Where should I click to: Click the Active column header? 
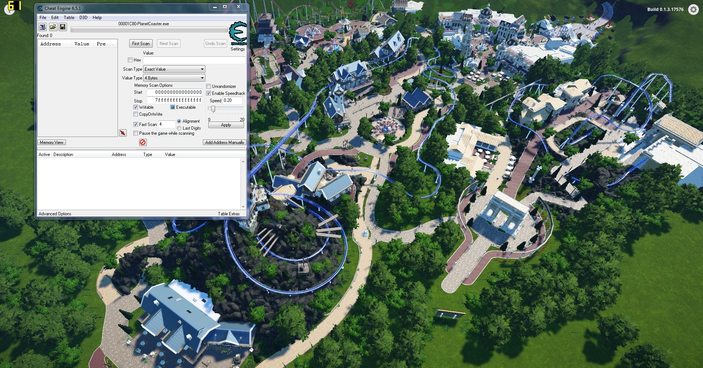pyautogui.click(x=44, y=155)
